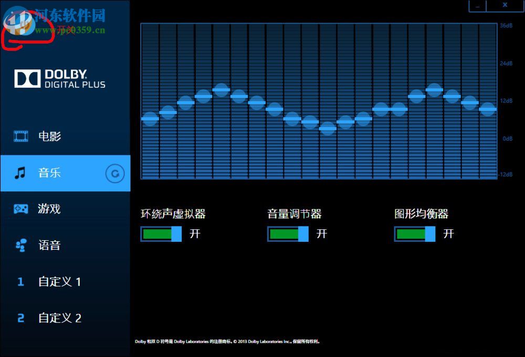Click the highest equalizer node point

221,89
